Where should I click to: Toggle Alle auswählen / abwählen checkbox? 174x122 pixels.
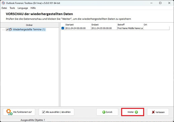tap(44, 112)
